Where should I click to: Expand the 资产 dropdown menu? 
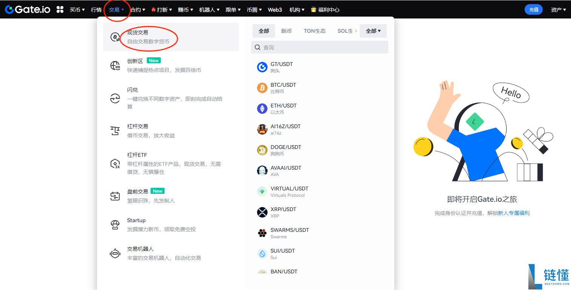pos(559,10)
